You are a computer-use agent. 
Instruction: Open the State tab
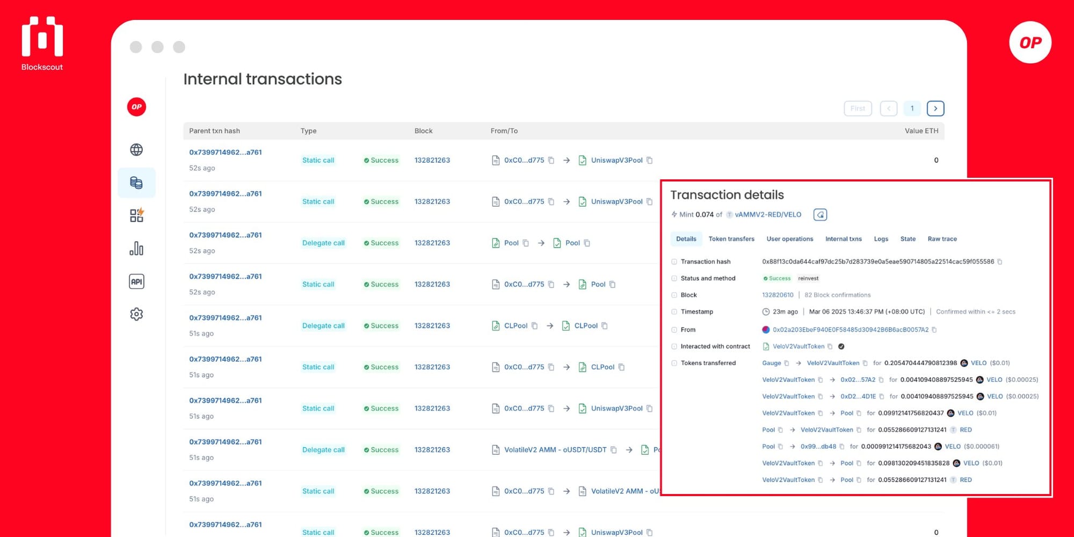[x=908, y=239]
